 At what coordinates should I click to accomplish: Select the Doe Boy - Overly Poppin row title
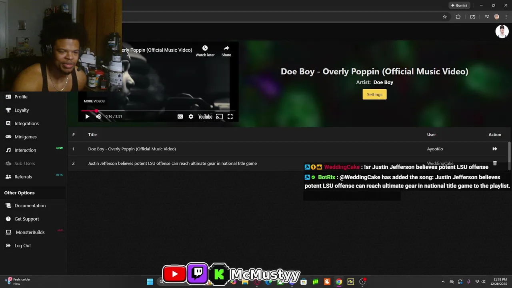pyautogui.click(x=132, y=149)
